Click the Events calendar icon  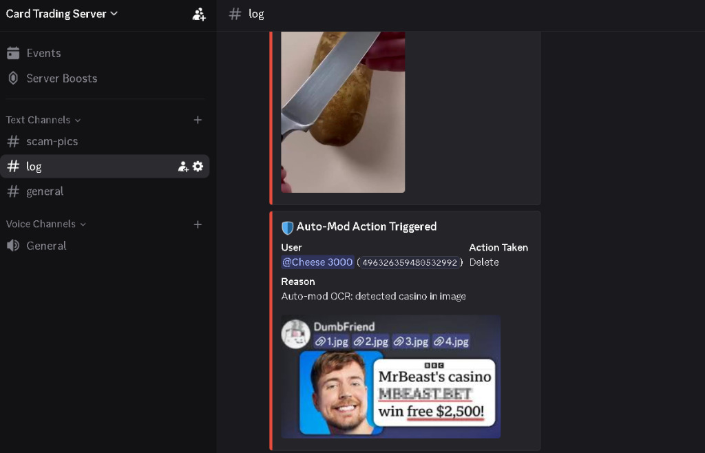click(13, 53)
